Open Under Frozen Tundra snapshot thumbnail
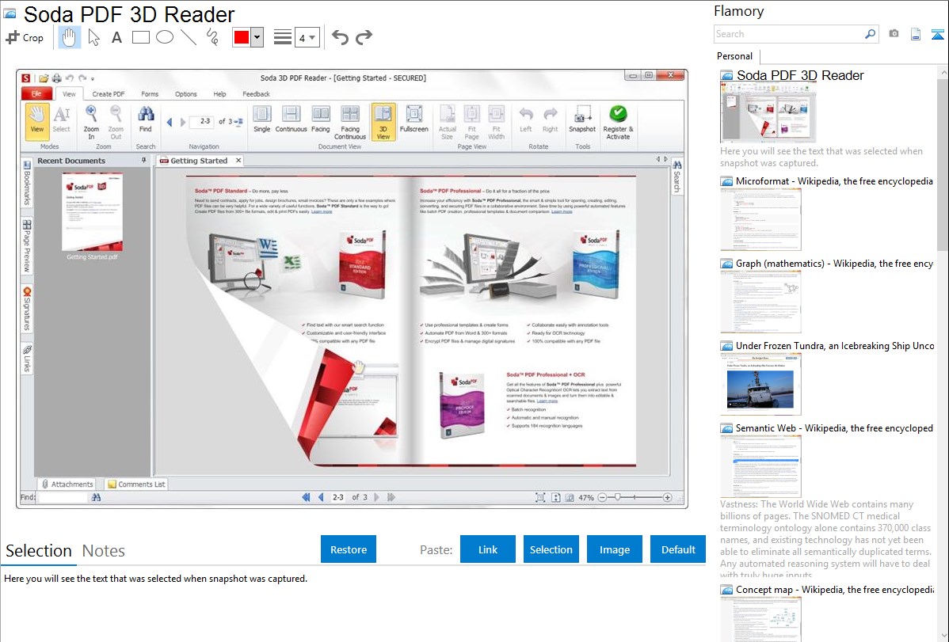The height and width of the screenshot is (642, 949). click(760, 384)
